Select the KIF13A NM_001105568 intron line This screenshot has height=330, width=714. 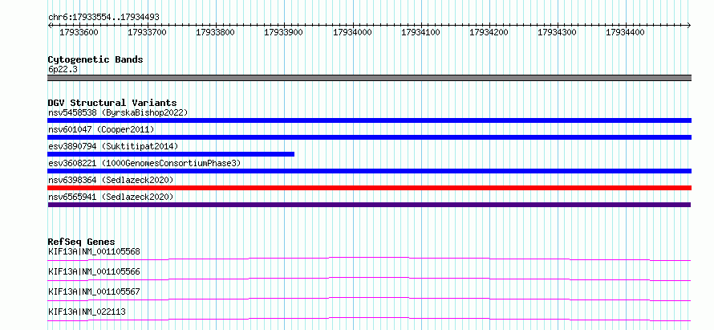pyautogui.click(x=369, y=259)
